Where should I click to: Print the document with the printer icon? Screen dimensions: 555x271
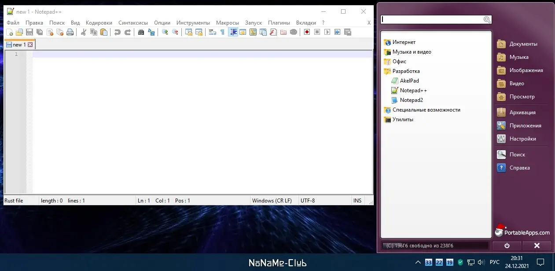click(x=70, y=32)
